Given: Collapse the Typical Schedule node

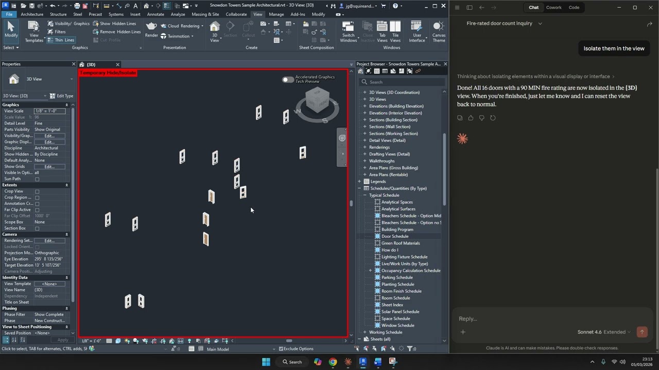Looking at the screenshot, I should coord(365,195).
